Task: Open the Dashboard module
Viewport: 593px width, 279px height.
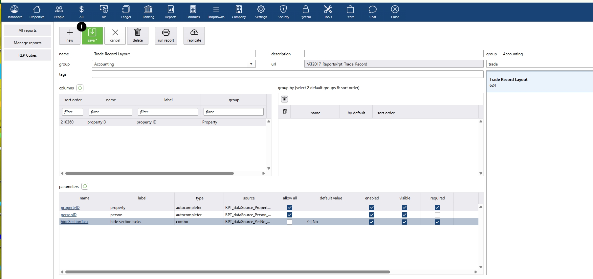Action: [14, 12]
